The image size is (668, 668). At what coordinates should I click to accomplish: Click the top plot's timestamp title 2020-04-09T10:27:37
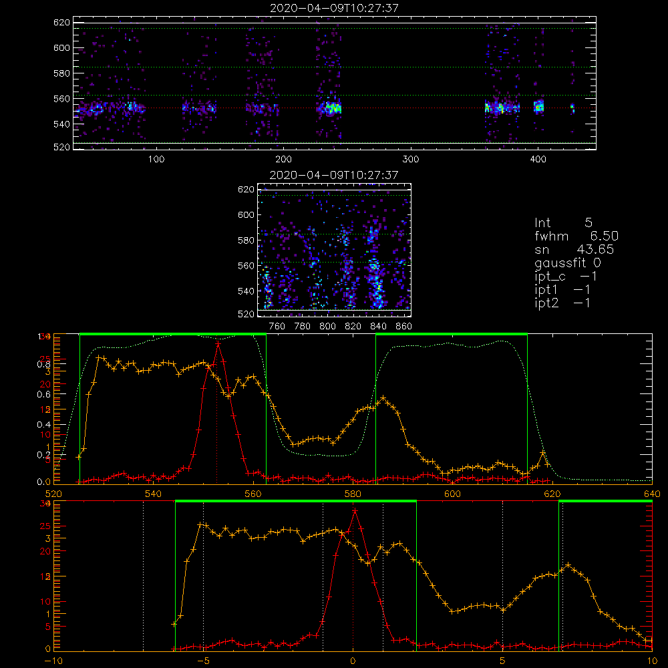point(334,8)
